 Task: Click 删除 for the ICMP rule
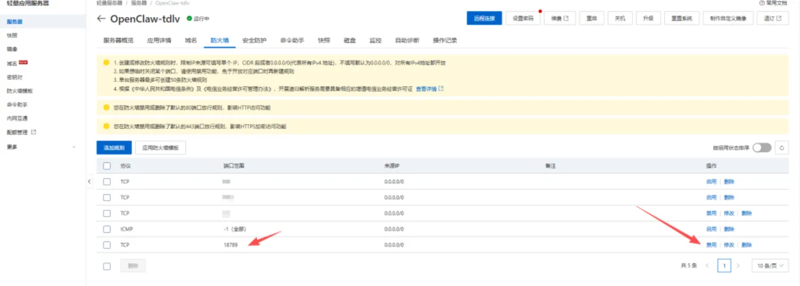coord(729,229)
